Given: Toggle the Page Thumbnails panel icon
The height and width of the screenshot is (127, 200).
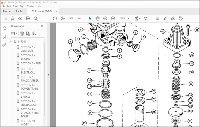Looking at the screenshot, I should (x=4, y=28).
